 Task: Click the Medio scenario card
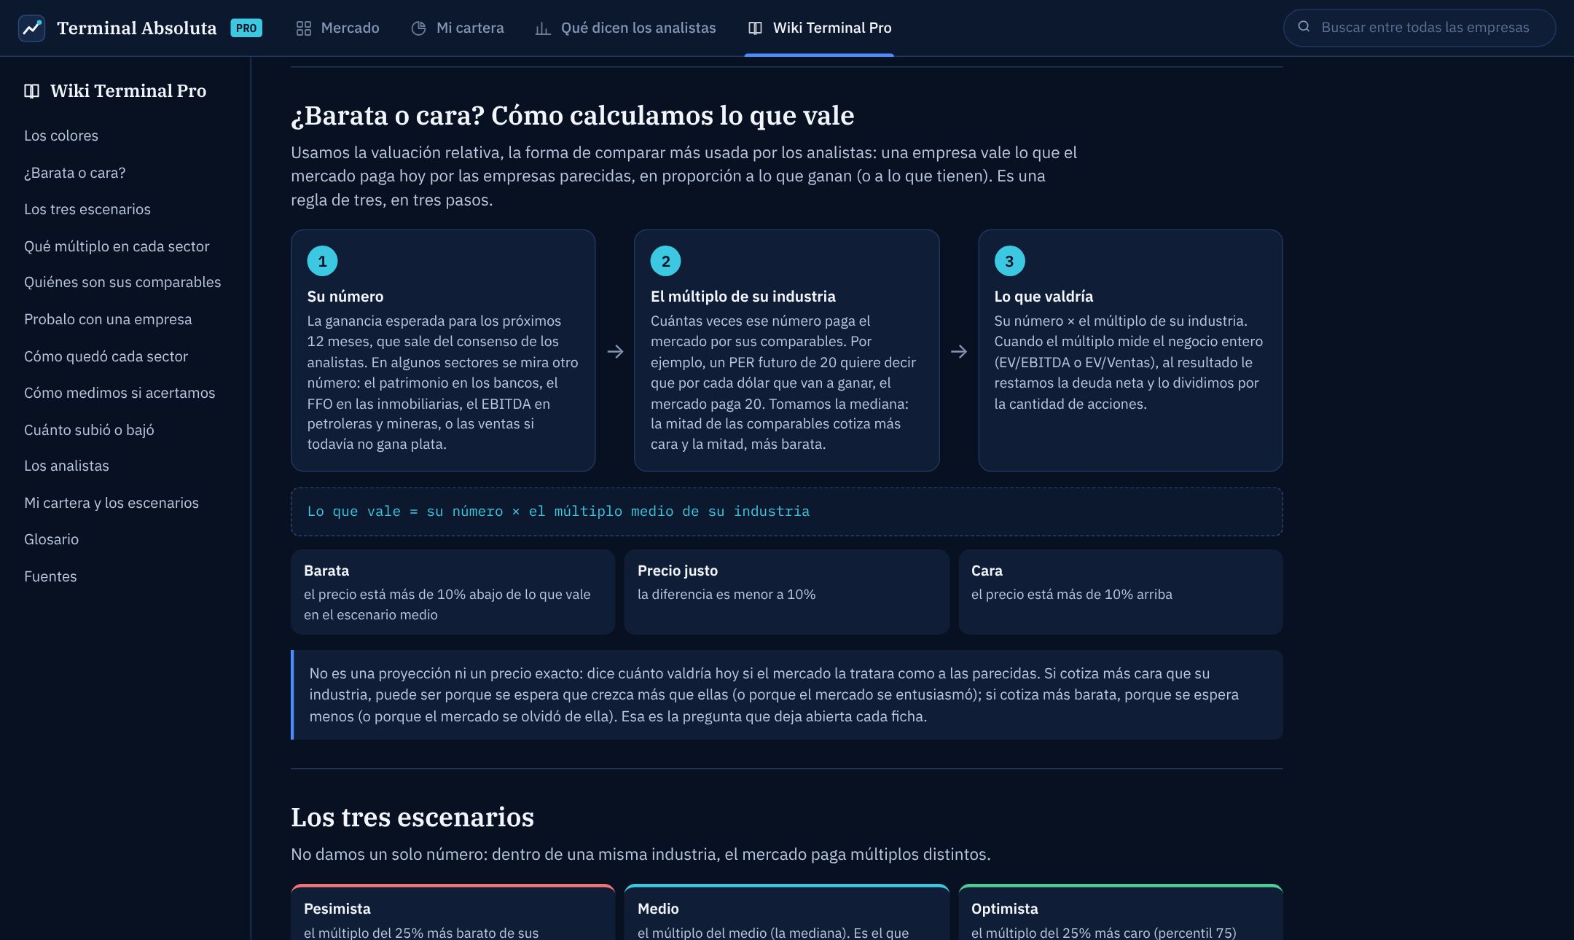coord(786,912)
